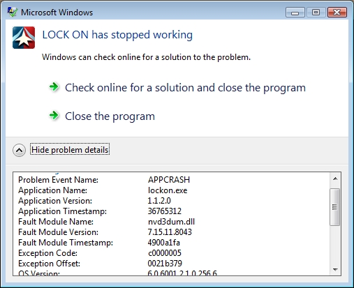This screenshot has width=354, height=288.
Task: Select application version 1.1.2.0
Action: tap(159, 201)
